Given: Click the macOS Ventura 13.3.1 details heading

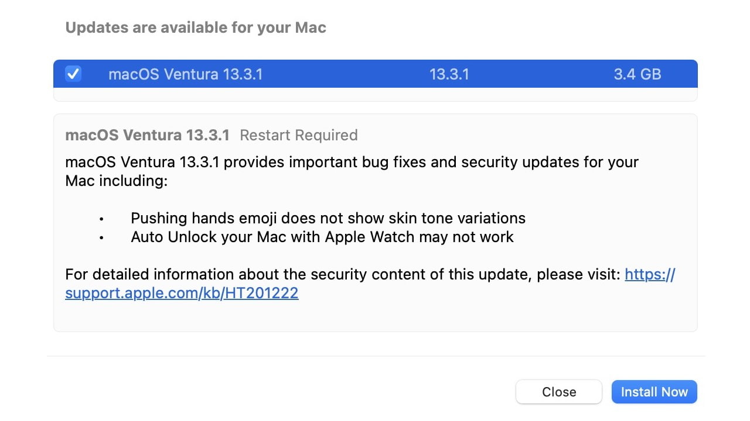Looking at the screenshot, I should coord(146,135).
